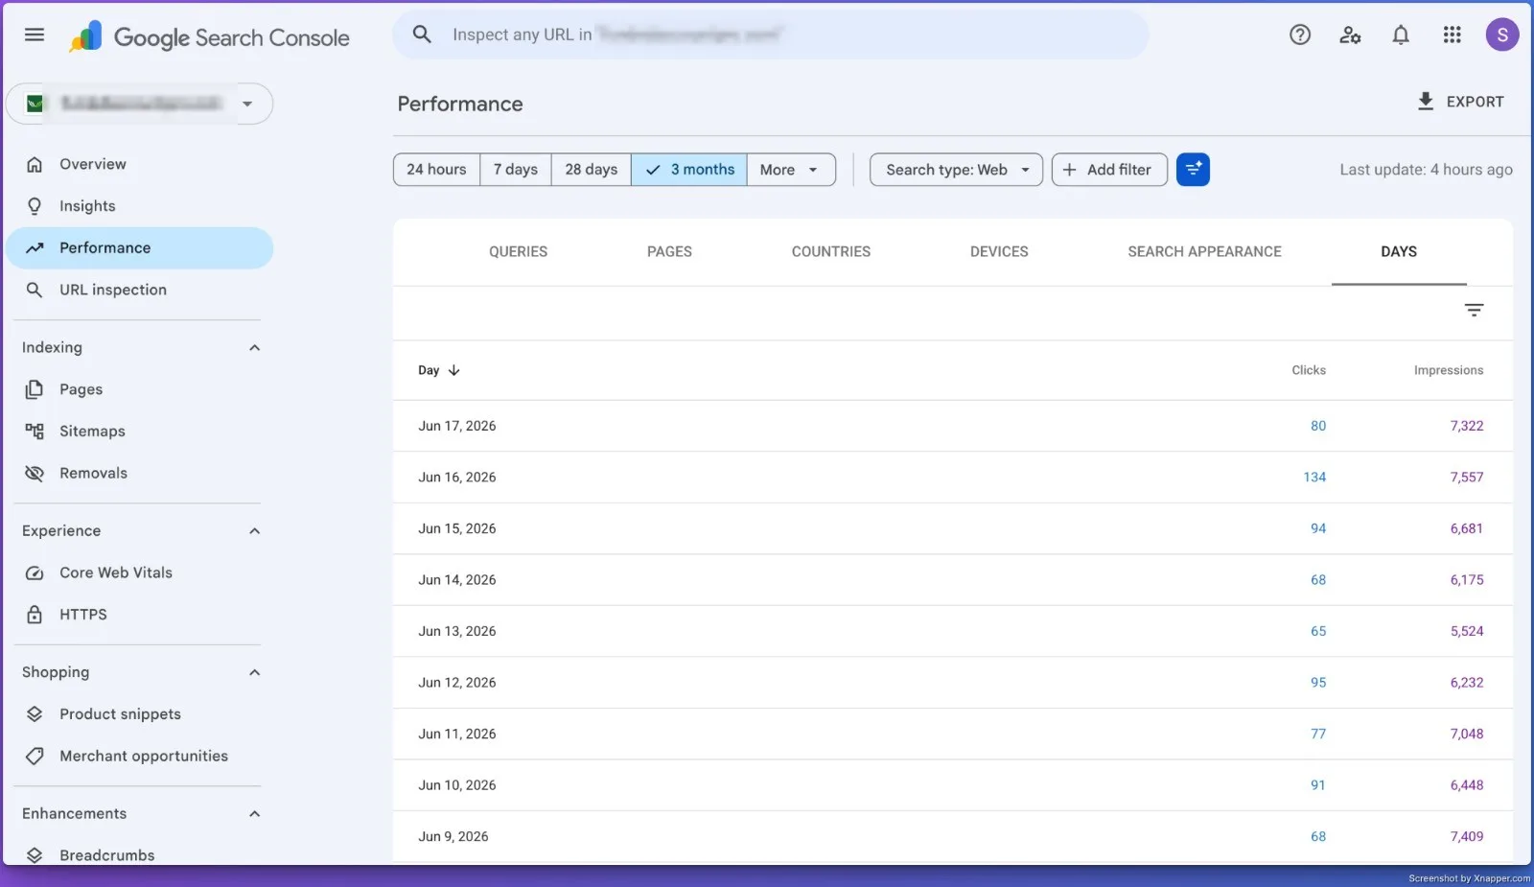This screenshot has width=1534, height=887.
Task: Click the Google Search Console logo
Action: (209, 37)
